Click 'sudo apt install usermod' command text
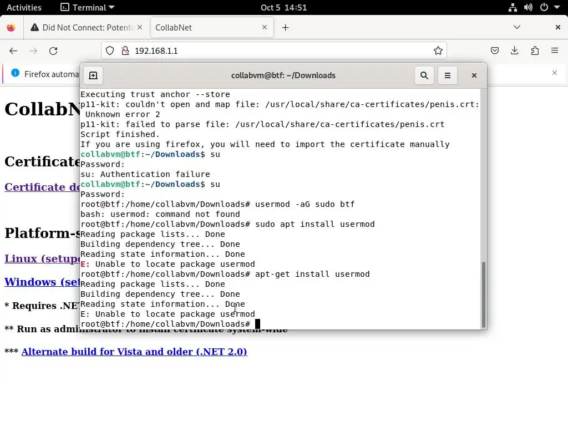 pyautogui.click(x=315, y=224)
